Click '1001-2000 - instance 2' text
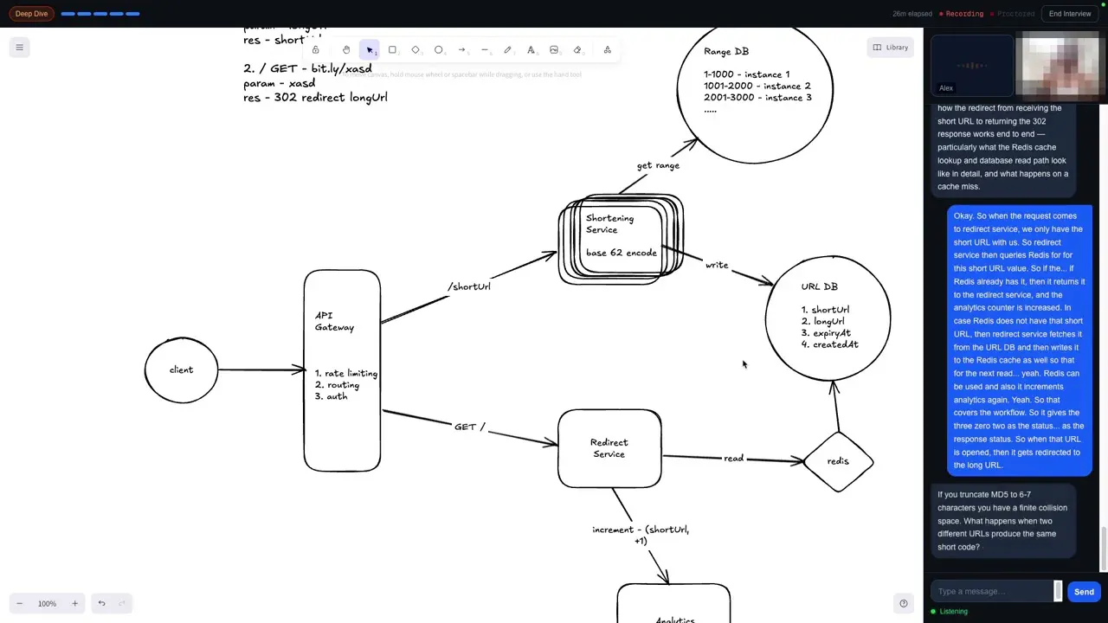This screenshot has height=623, width=1108. tap(757, 86)
